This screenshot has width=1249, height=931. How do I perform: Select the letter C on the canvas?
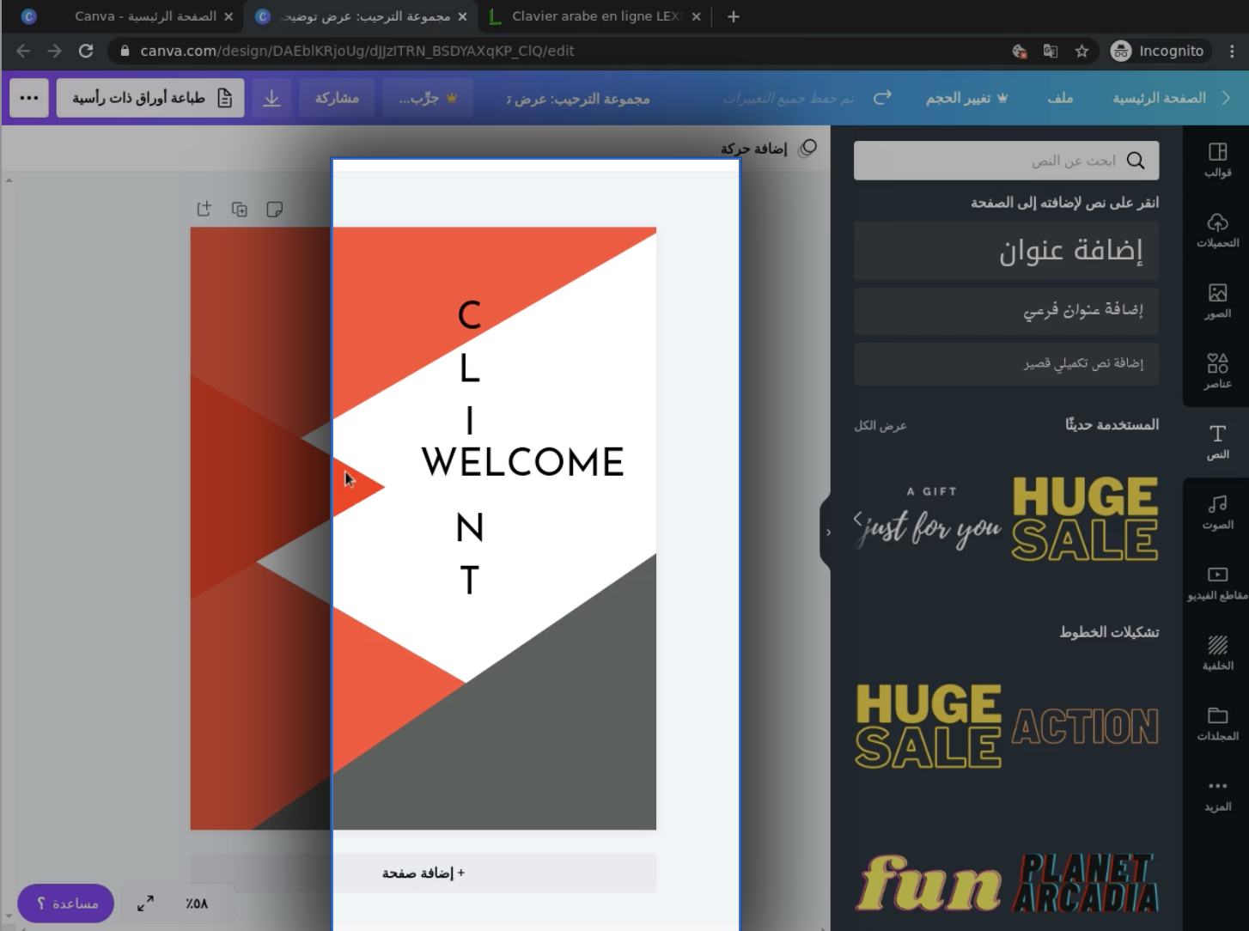click(469, 315)
